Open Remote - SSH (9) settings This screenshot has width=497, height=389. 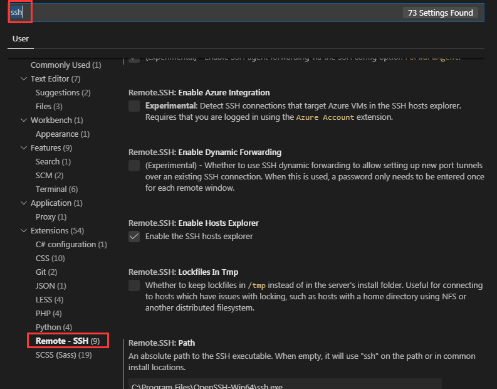pyautogui.click(x=68, y=341)
